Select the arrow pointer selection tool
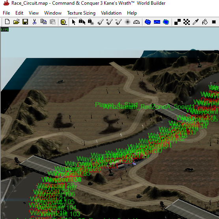219x219 pixels. pos(73,22)
